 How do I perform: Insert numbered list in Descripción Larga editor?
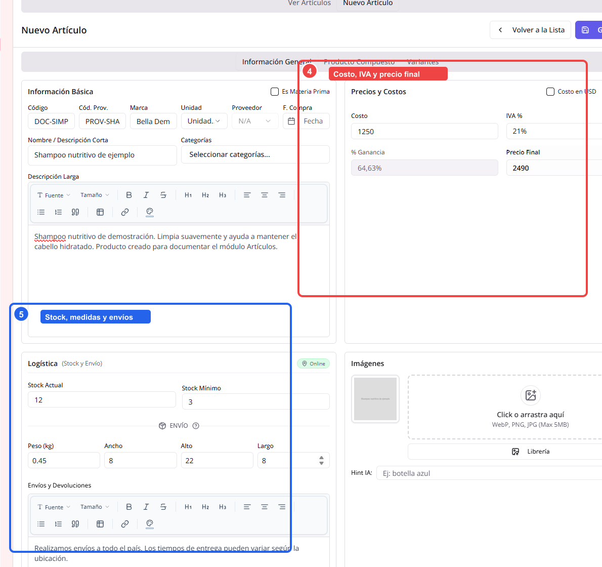[x=58, y=212]
